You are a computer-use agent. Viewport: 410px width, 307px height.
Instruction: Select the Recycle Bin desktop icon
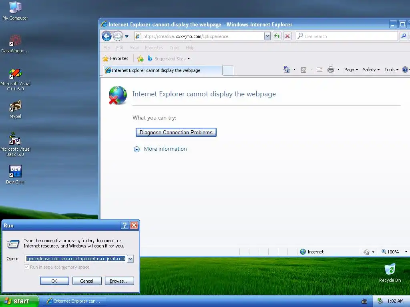point(390,273)
